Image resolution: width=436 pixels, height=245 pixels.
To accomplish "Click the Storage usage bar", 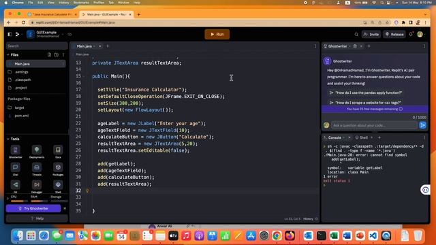I will 59,201.
